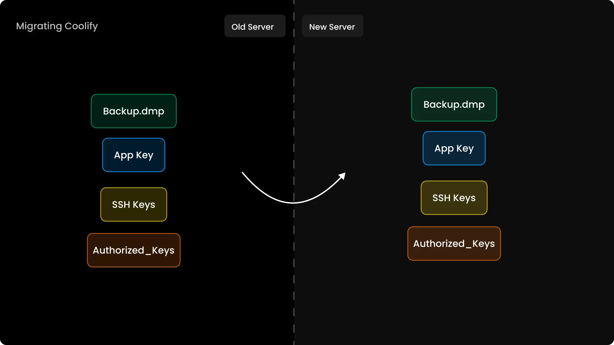This screenshot has height=345, width=614.
Task: Select Authorized_Keys on the Old Server side
Action: (x=133, y=250)
